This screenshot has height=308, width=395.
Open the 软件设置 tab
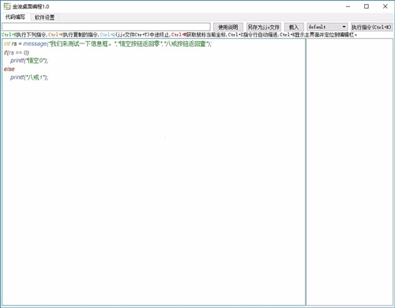click(44, 17)
